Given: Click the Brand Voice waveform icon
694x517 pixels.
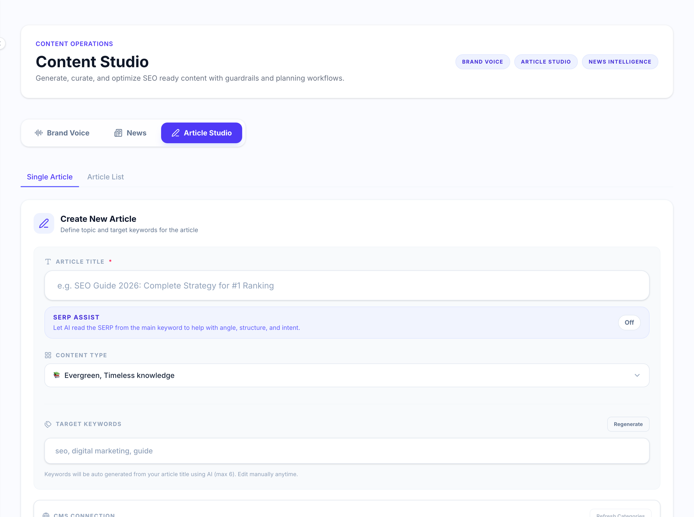Looking at the screenshot, I should (x=39, y=133).
